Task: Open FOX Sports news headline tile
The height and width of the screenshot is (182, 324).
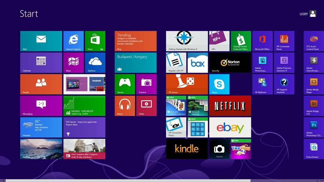Action: point(84,127)
